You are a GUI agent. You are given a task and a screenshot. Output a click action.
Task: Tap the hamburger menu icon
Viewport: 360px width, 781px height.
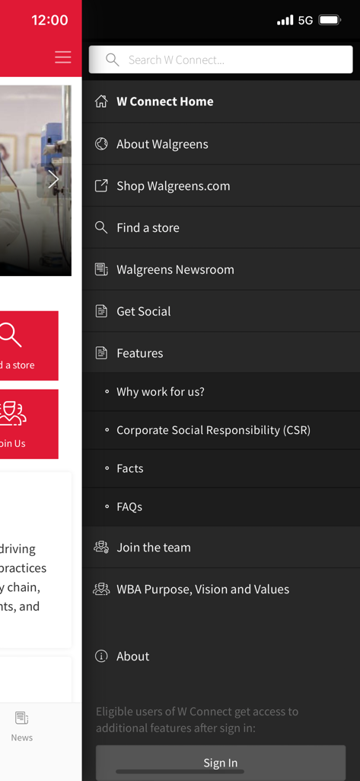click(x=62, y=57)
